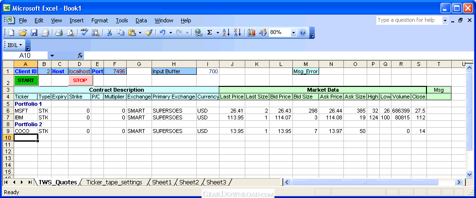Click the Msg_Error cell

306,71
